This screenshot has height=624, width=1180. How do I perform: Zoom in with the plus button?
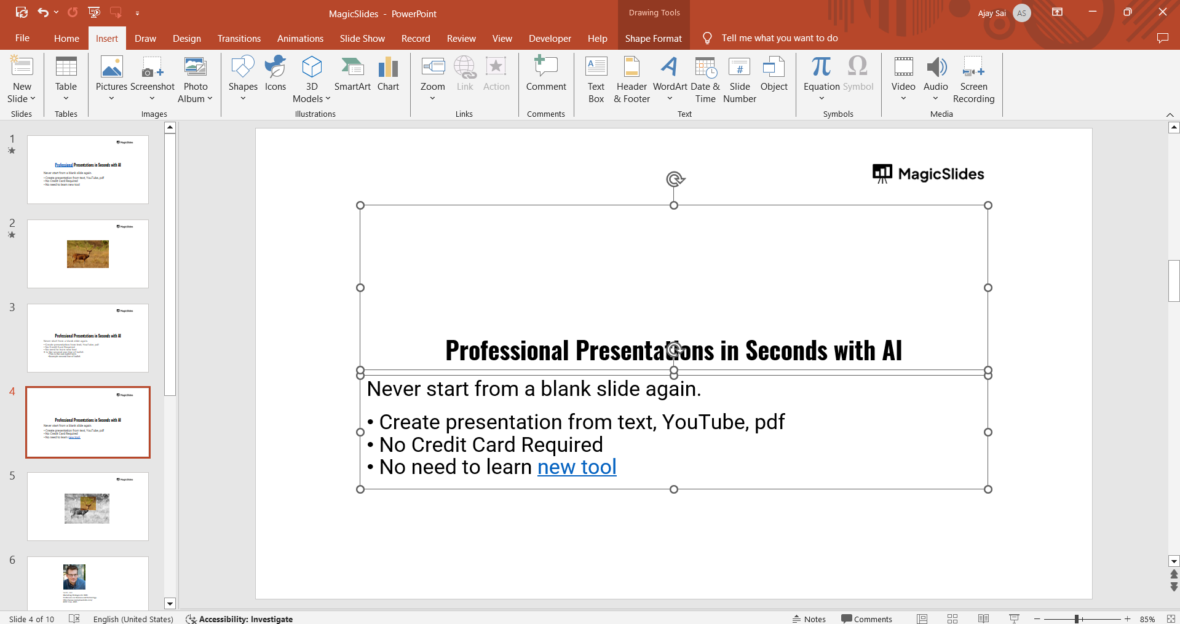(1127, 619)
